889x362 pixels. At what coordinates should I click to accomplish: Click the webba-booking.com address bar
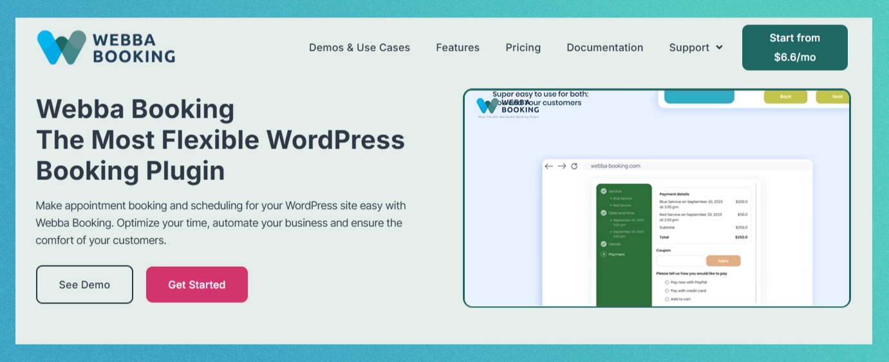pyautogui.click(x=697, y=166)
